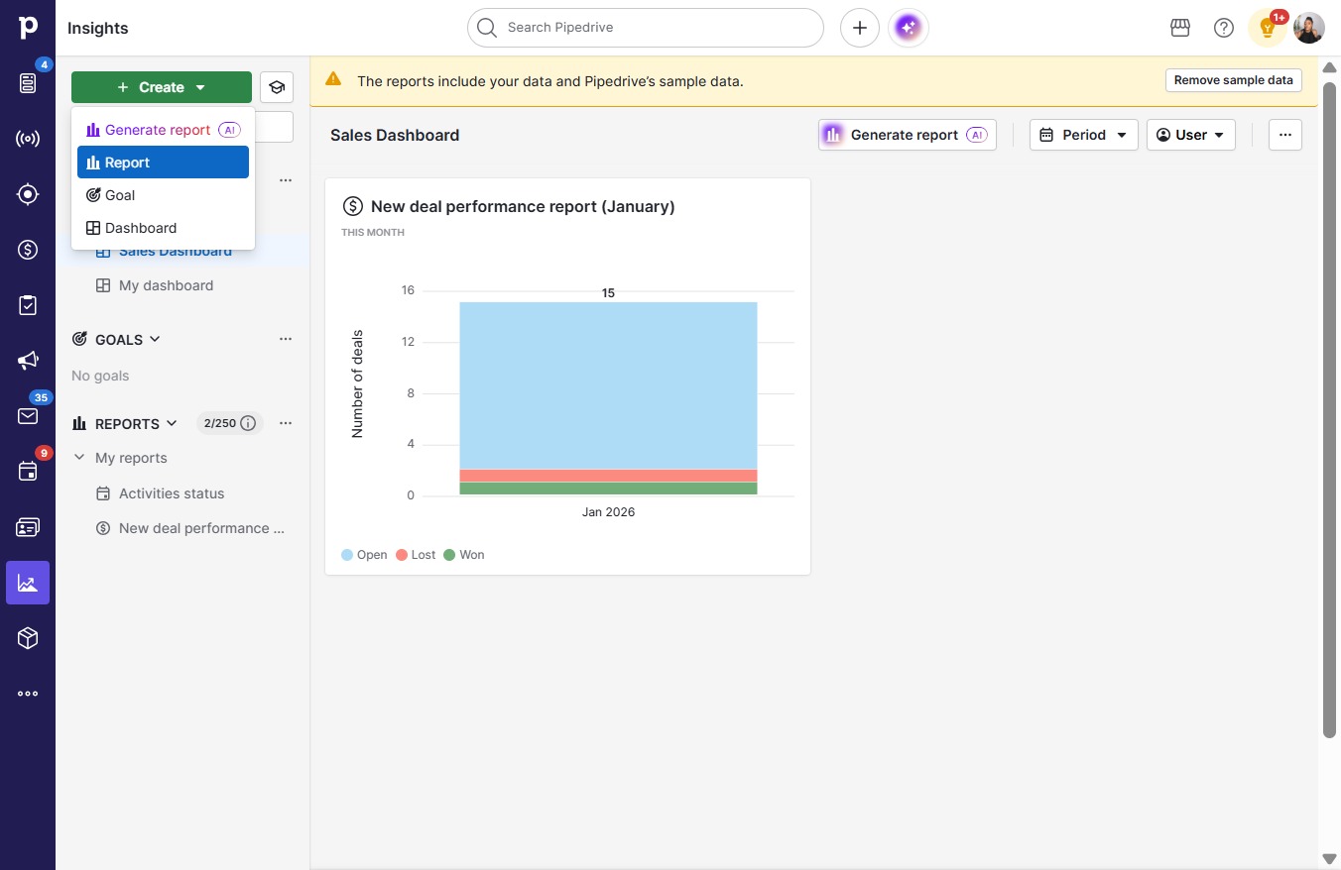Click the Remove sample data button
The height and width of the screenshot is (870, 1341).
click(x=1234, y=80)
